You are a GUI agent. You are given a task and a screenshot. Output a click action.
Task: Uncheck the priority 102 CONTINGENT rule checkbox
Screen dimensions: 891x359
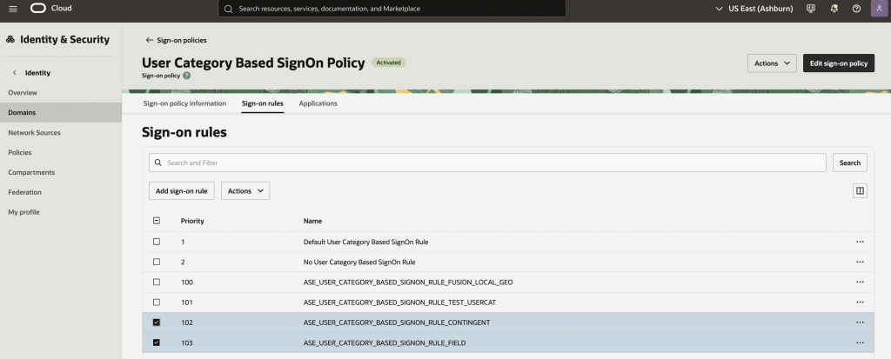click(x=157, y=322)
